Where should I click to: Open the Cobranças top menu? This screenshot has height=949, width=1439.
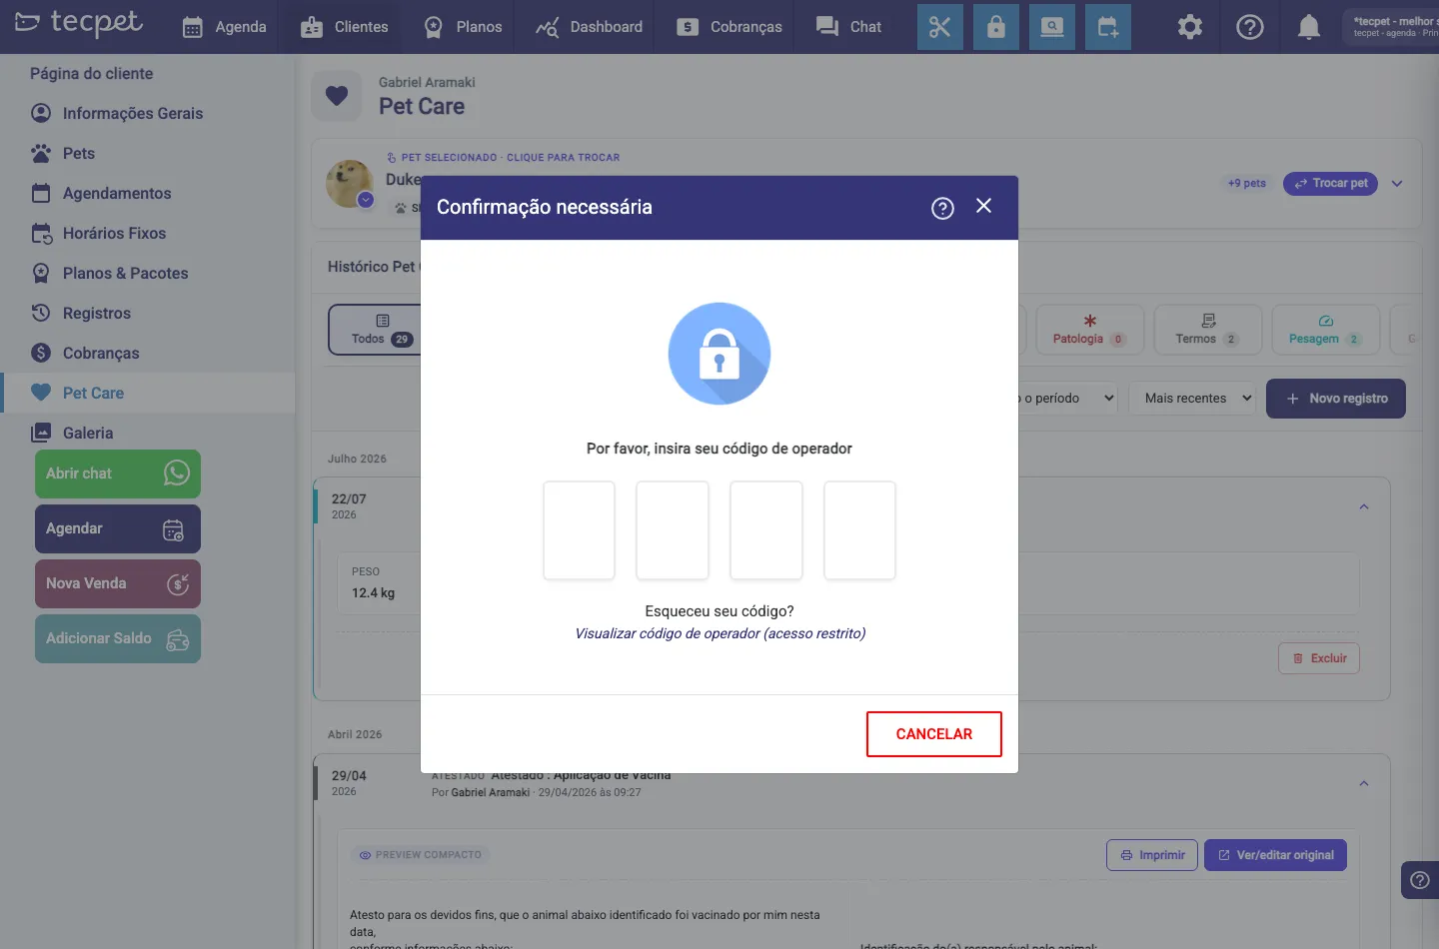click(729, 27)
